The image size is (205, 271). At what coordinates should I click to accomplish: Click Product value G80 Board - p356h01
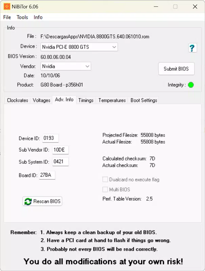62,85
